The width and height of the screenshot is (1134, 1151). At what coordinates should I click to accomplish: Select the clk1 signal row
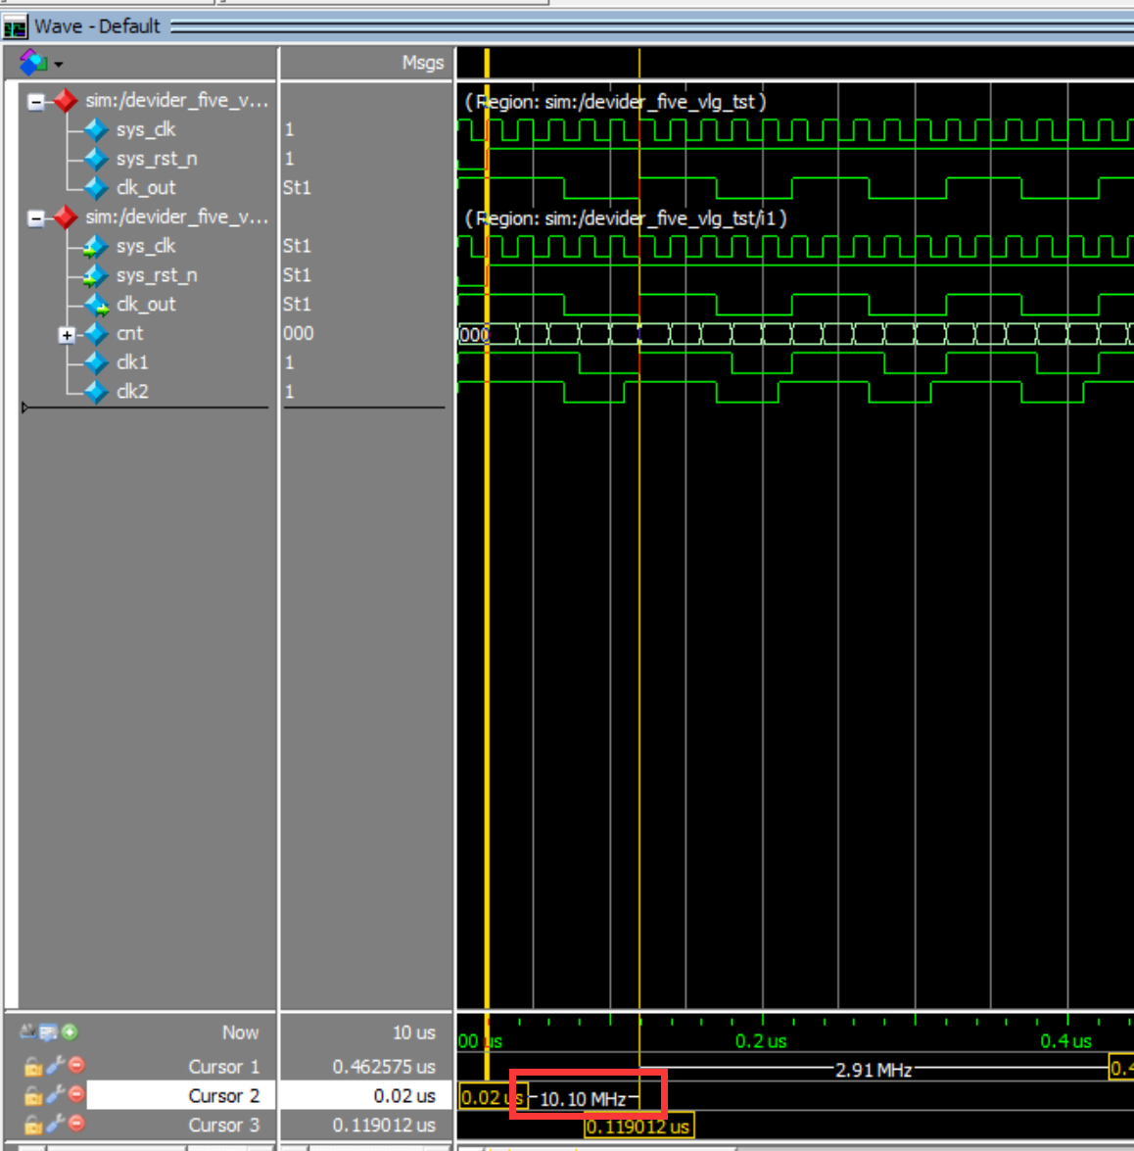(132, 362)
